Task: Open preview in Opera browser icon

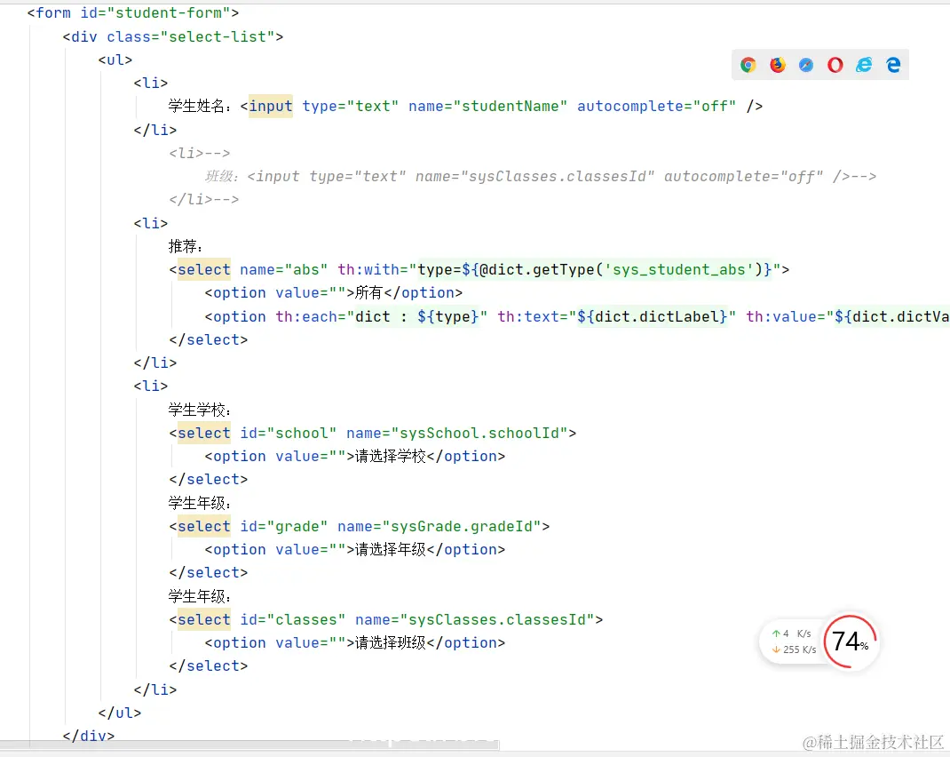Action: (835, 65)
